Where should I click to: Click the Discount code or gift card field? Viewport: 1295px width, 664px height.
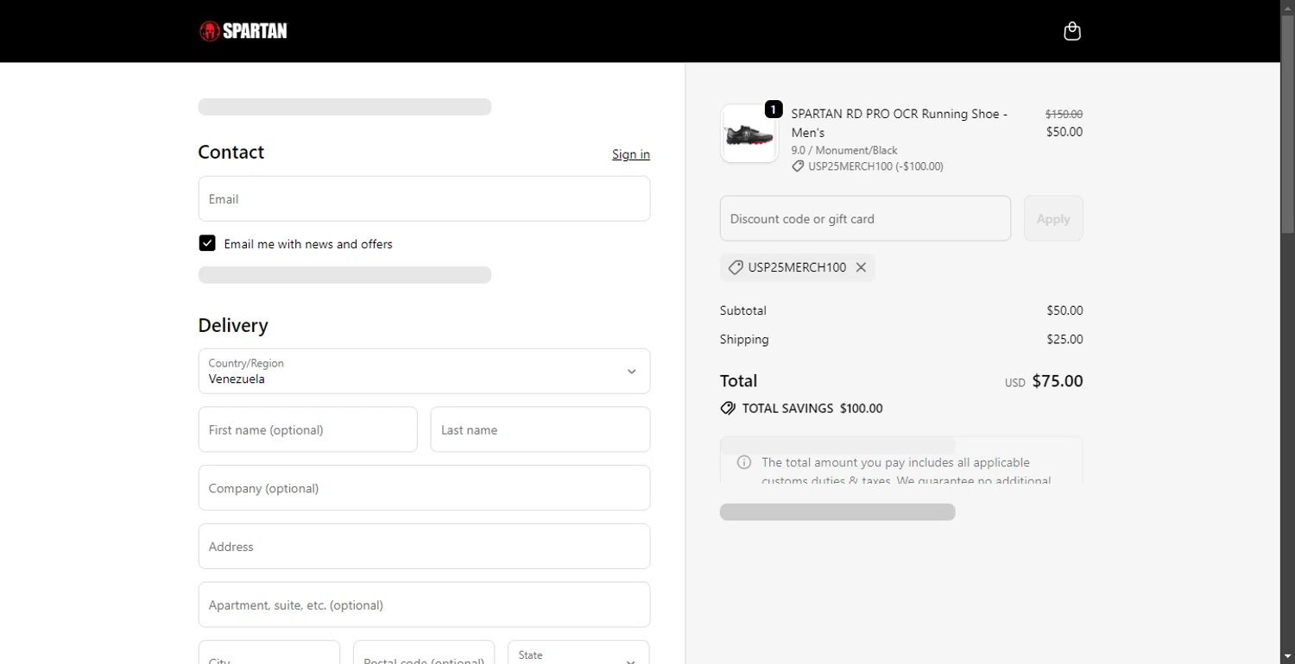[x=865, y=219]
